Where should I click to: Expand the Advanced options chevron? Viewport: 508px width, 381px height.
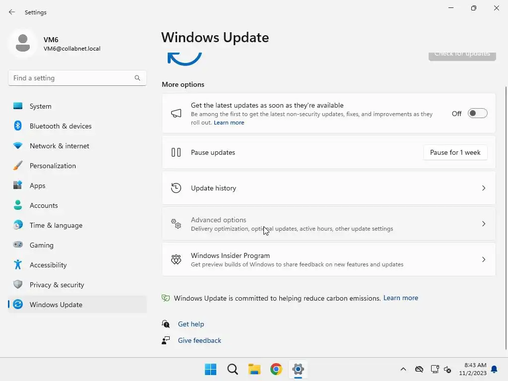(483, 224)
